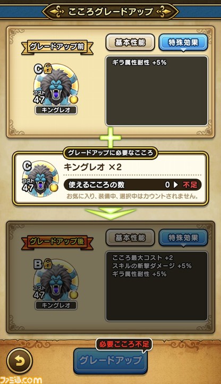Tap the arrow next to the usable hearts count
Image resolution: width=221 pixels, height=384 pixels.
pos(176,185)
